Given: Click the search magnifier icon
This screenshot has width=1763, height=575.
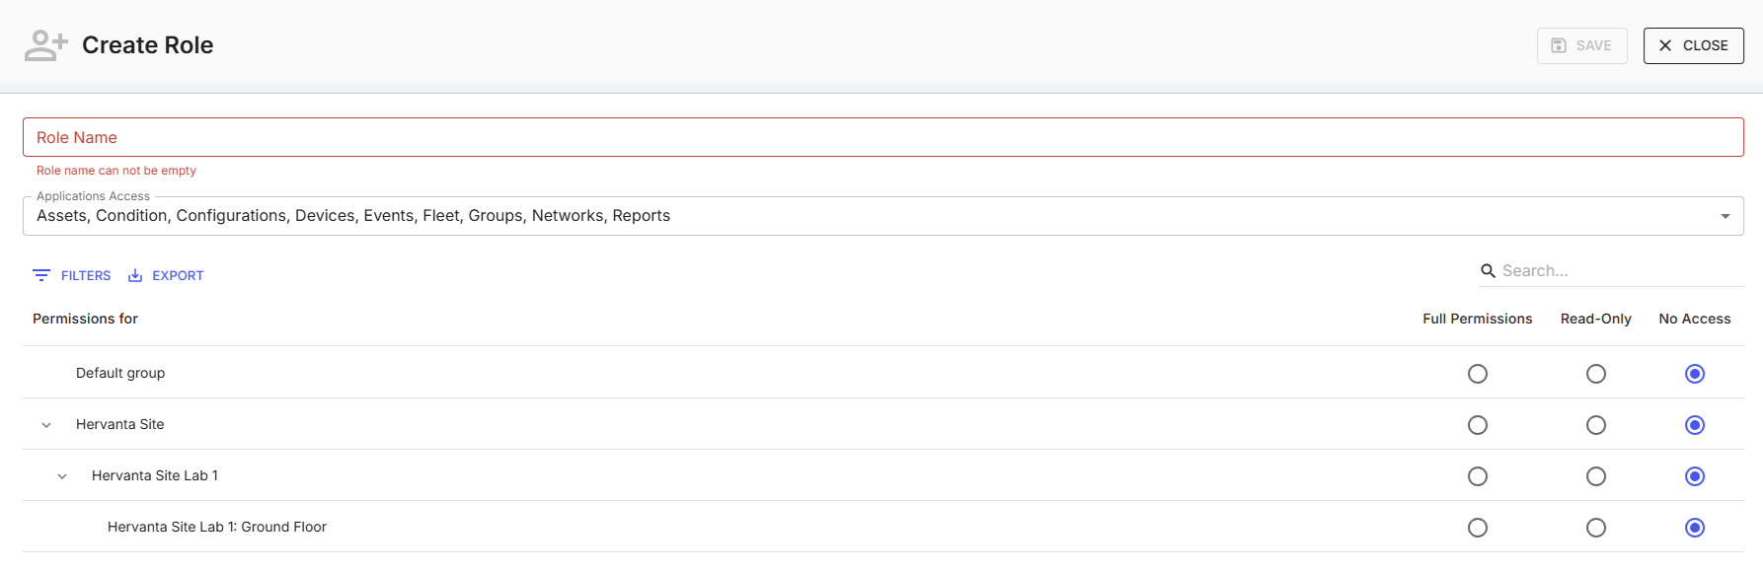Looking at the screenshot, I should pyautogui.click(x=1488, y=271).
